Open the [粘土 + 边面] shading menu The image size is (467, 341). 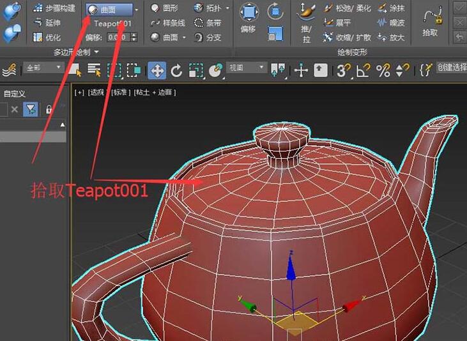tap(155, 93)
